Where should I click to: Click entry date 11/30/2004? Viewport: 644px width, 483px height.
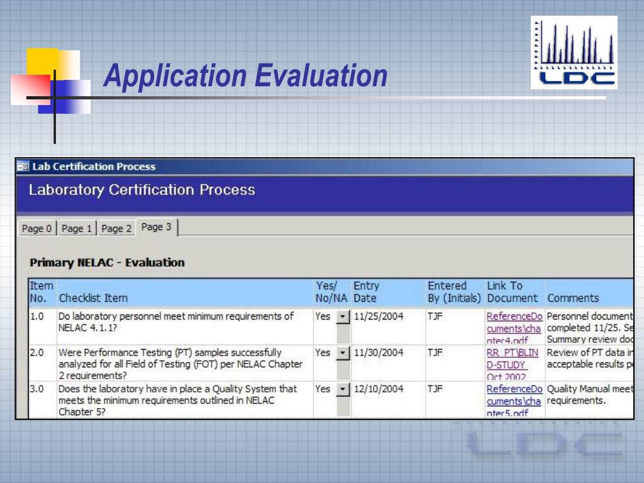(x=379, y=352)
